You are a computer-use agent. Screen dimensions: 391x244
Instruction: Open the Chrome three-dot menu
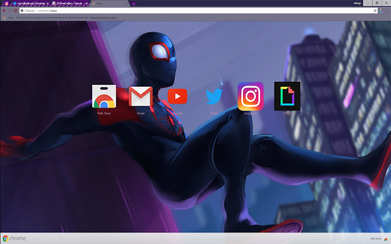tap(387, 11)
